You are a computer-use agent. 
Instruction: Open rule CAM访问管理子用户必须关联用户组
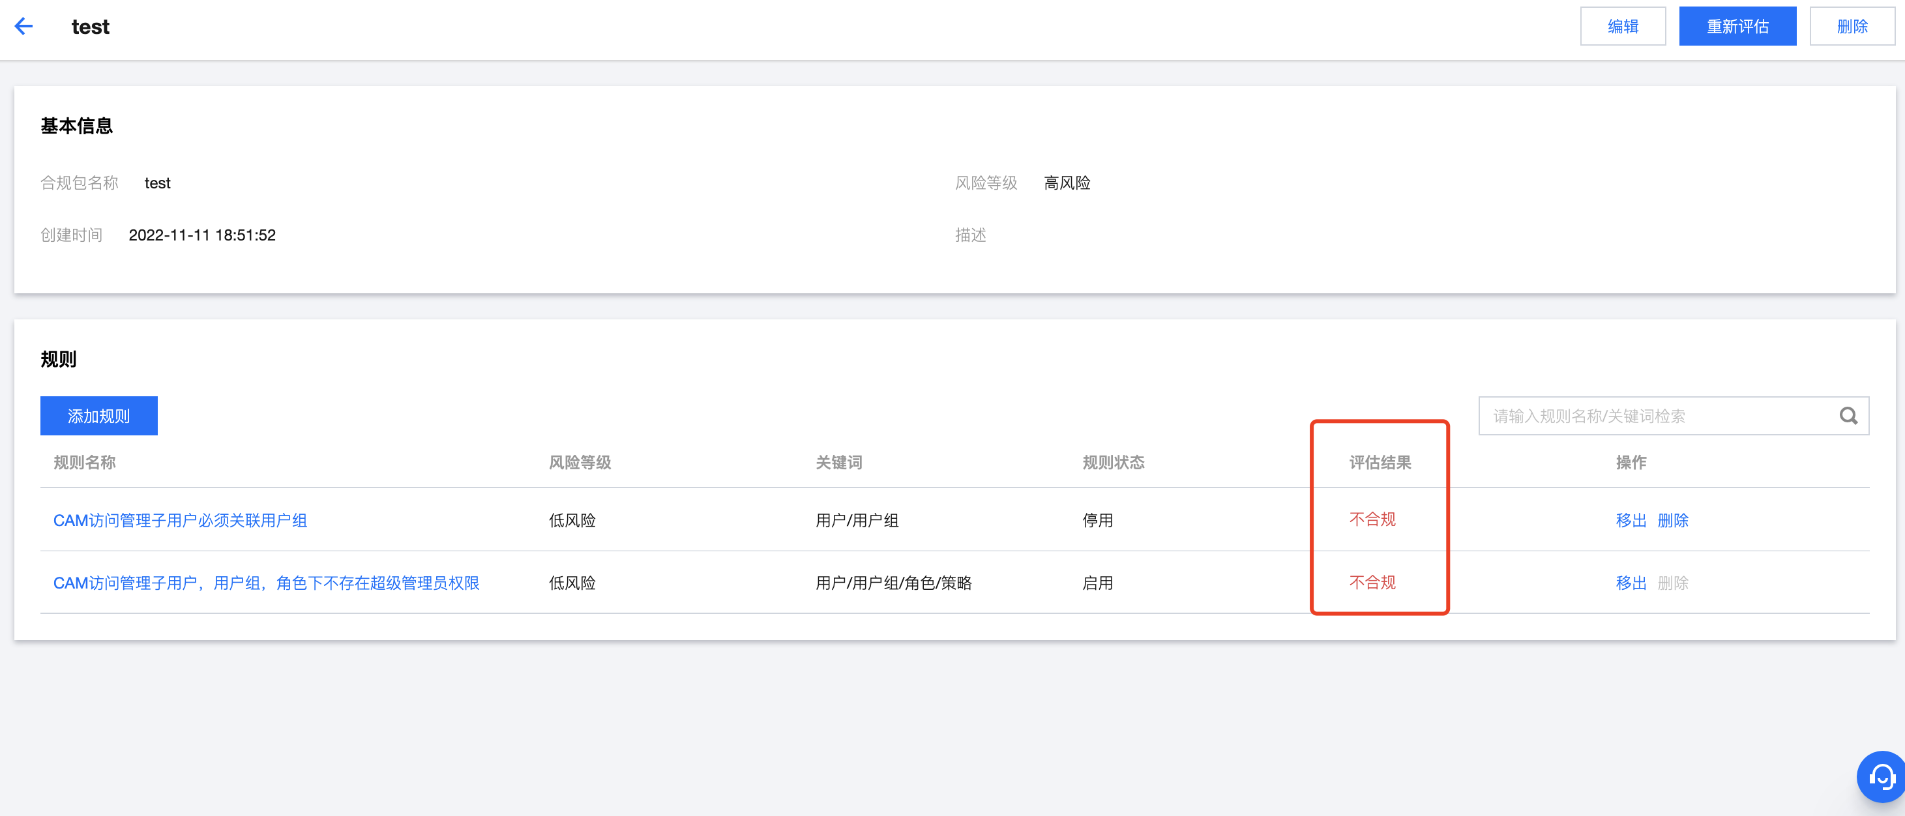coord(180,520)
